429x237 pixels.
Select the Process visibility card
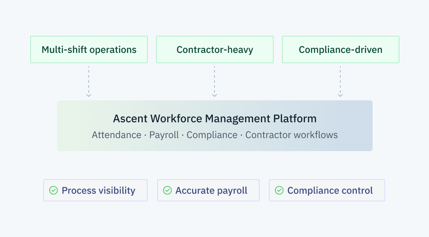click(95, 190)
